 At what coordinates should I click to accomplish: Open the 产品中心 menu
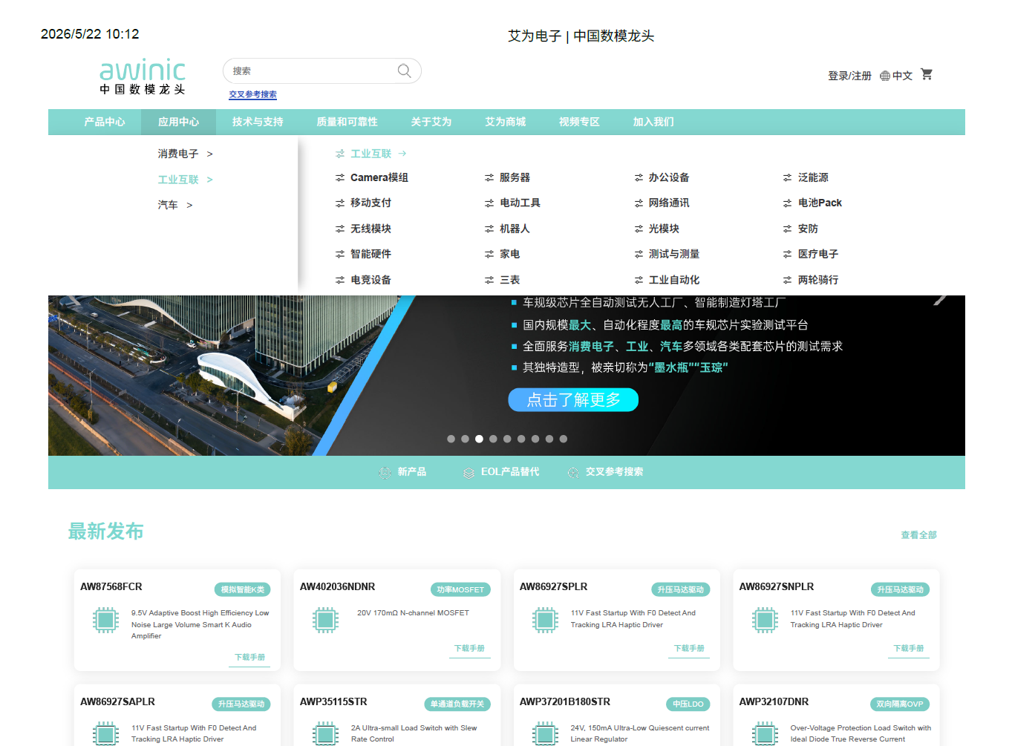(x=105, y=122)
